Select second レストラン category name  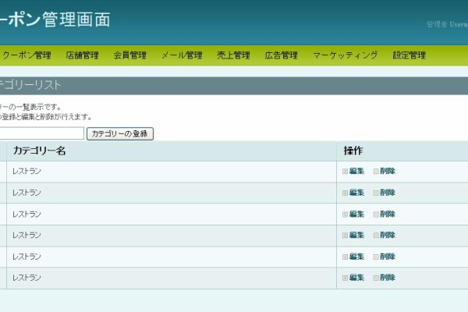[27, 193]
